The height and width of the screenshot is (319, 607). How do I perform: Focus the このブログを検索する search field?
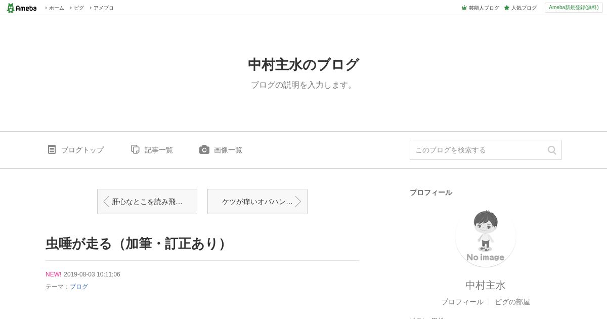click(x=478, y=150)
